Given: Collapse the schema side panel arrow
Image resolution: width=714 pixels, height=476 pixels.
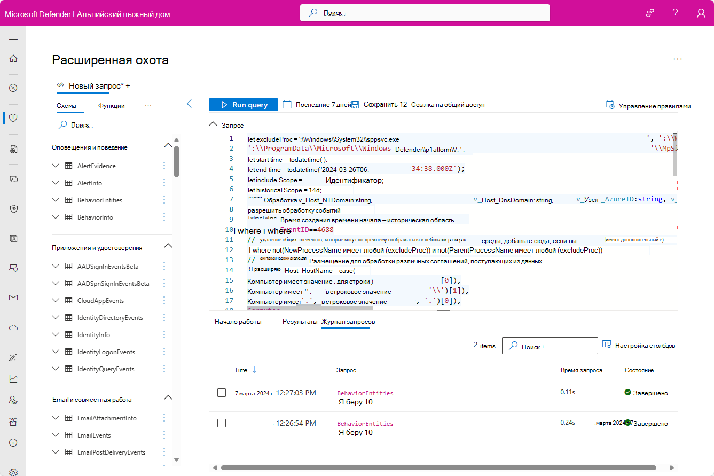Looking at the screenshot, I should pos(189,104).
